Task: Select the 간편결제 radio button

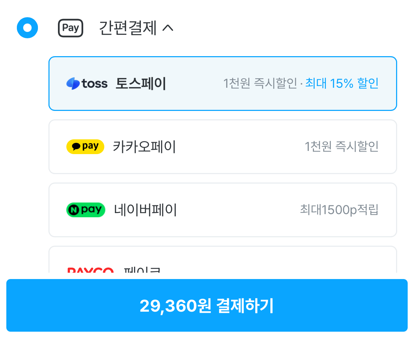Action: point(27,27)
